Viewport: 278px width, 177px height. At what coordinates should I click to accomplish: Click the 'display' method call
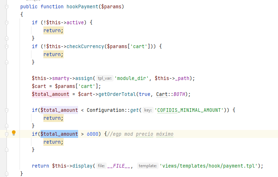(x=82, y=166)
